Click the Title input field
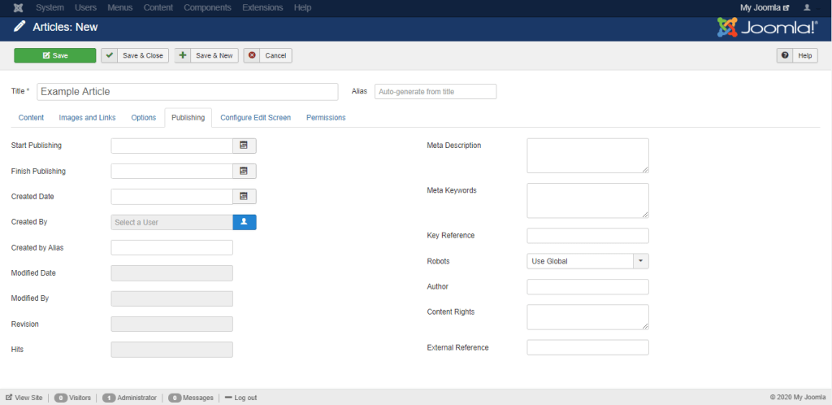 (x=188, y=91)
